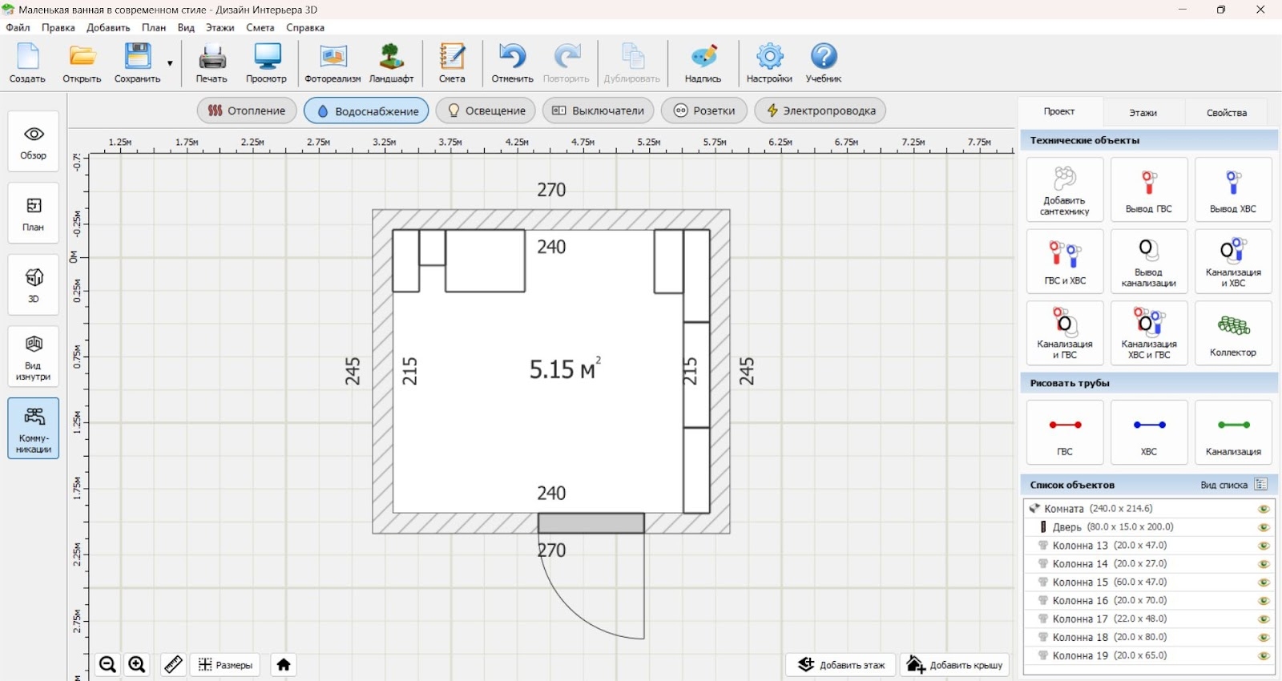This screenshot has width=1282, height=681.
Task: Click the Добавить этаж button
Action: (x=841, y=664)
